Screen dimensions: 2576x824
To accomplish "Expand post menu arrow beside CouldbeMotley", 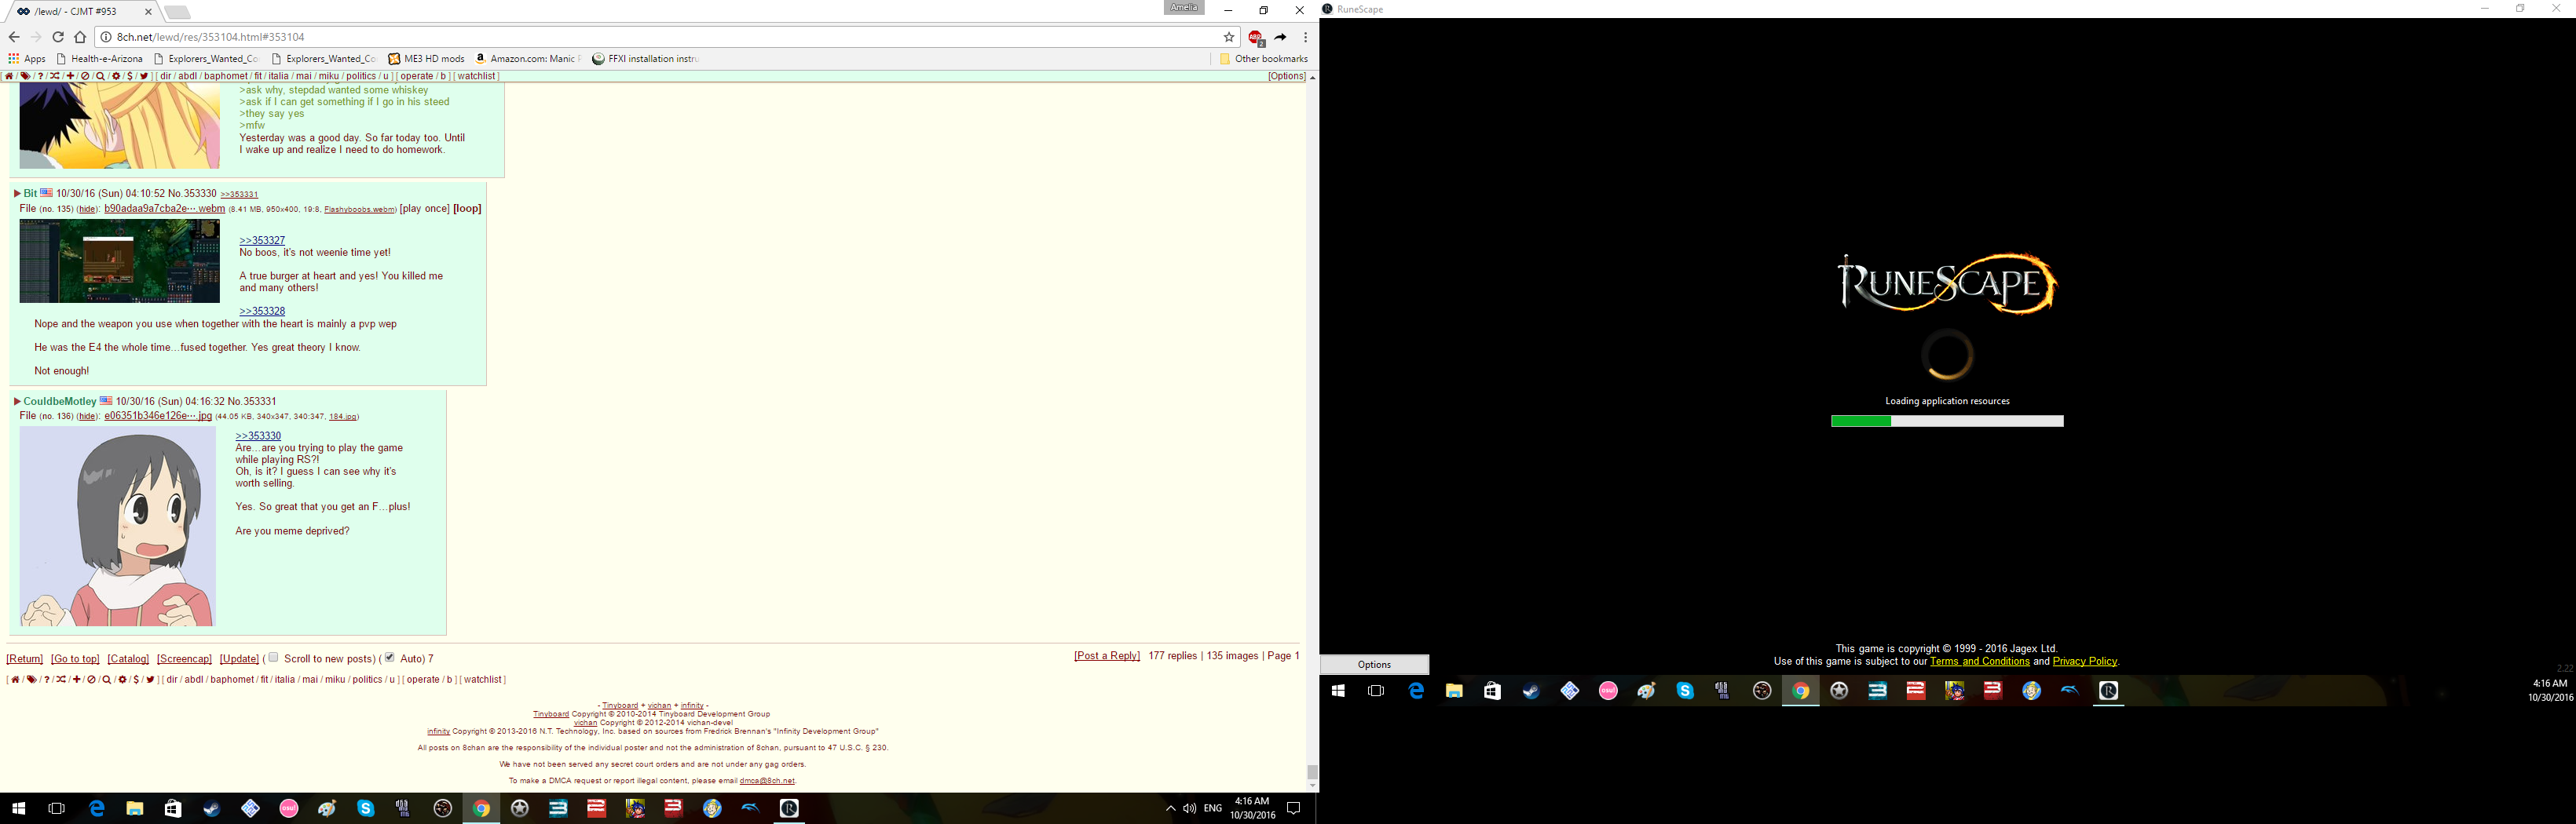I will click(17, 402).
